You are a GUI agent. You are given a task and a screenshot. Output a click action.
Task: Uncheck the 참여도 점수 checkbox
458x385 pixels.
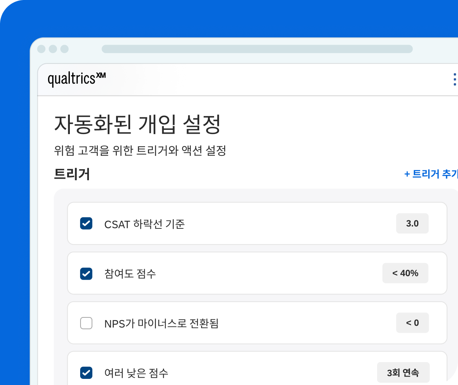[86, 273]
